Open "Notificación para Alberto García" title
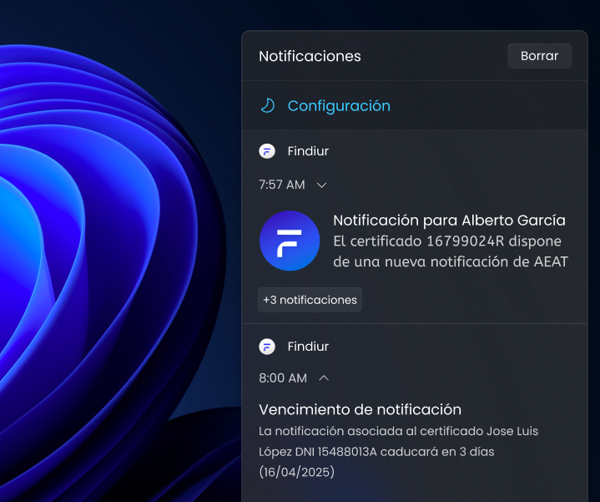The height and width of the screenshot is (502, 600). 449,221
